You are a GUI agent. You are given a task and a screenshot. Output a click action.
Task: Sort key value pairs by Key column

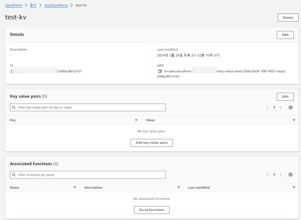136,120
